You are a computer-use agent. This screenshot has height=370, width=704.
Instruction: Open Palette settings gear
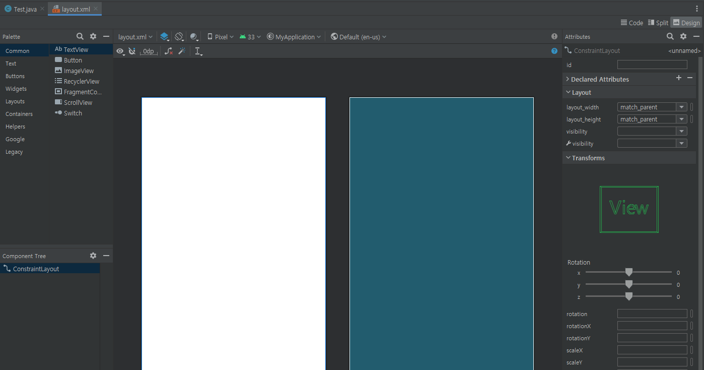[x=93, y=36]
